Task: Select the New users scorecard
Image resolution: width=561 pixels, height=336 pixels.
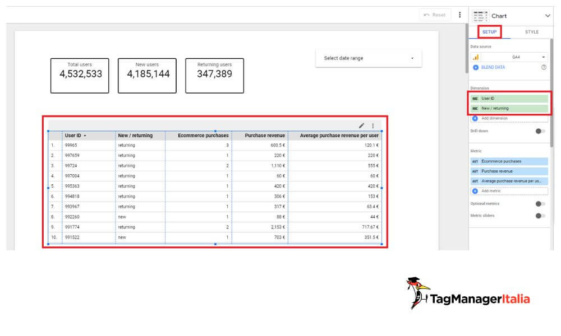Action: pos(147,76)
